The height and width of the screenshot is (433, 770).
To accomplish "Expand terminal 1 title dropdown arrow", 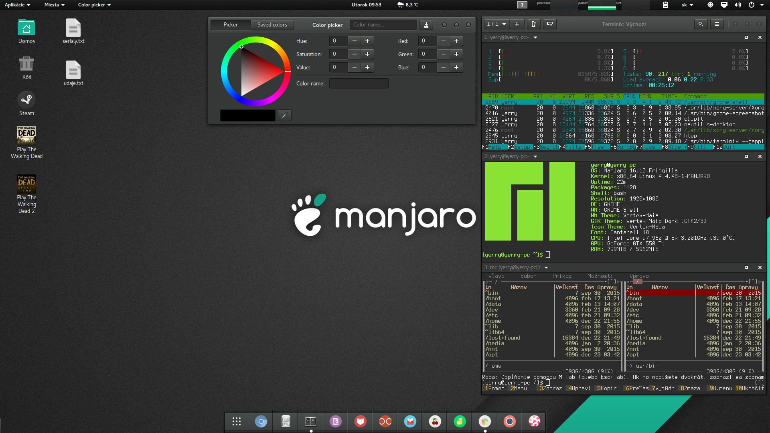I will pos(535,37).
